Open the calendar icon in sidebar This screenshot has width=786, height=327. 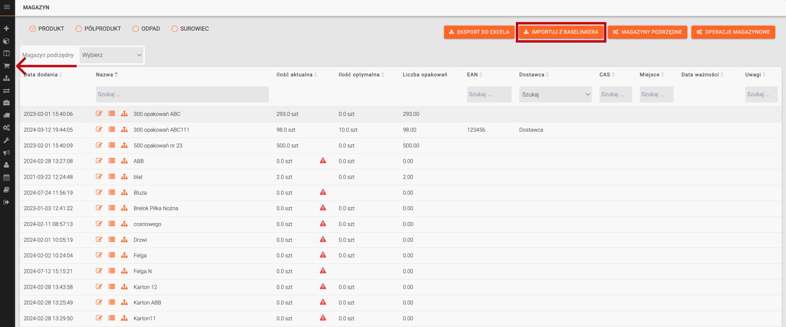click(7, 177)
